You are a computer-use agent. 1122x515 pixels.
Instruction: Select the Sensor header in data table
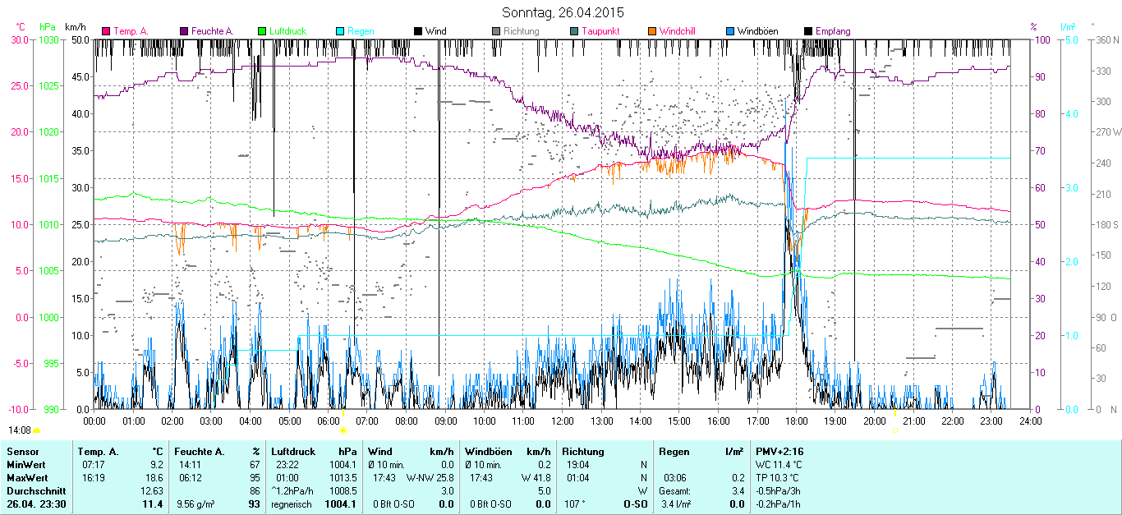coord(22,451)
